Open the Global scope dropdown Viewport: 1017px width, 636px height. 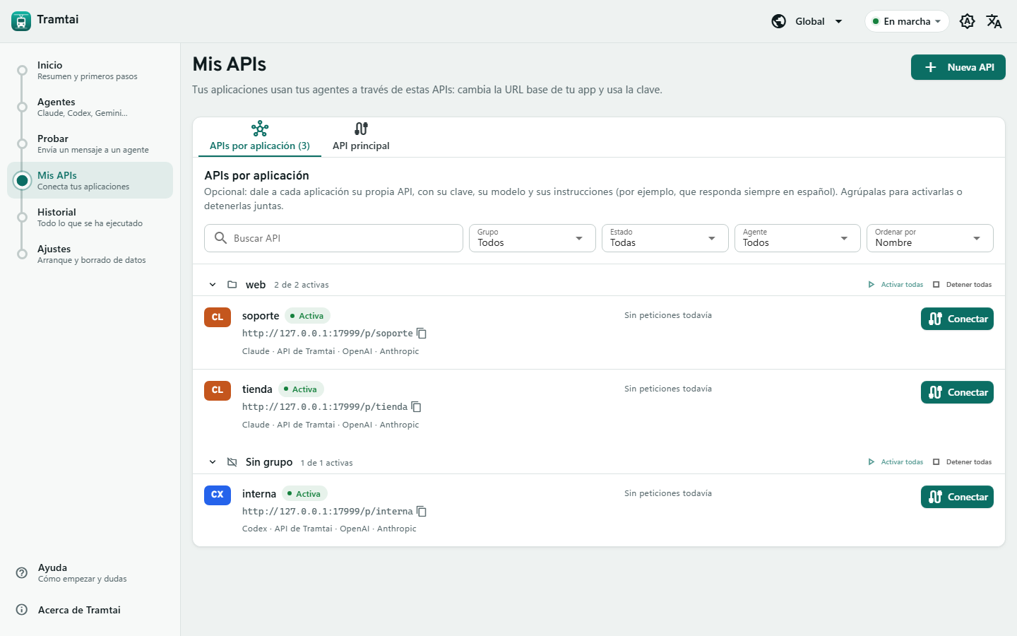[807, 21]
